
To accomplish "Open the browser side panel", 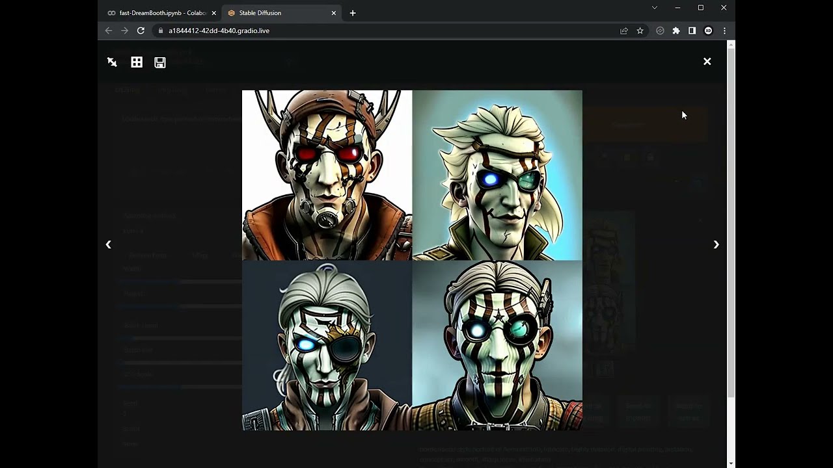I will tap(692, 31).
